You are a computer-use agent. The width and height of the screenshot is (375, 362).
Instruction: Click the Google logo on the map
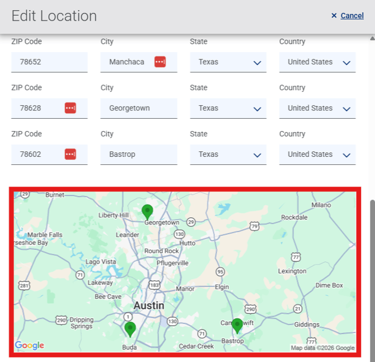[30, 345]
